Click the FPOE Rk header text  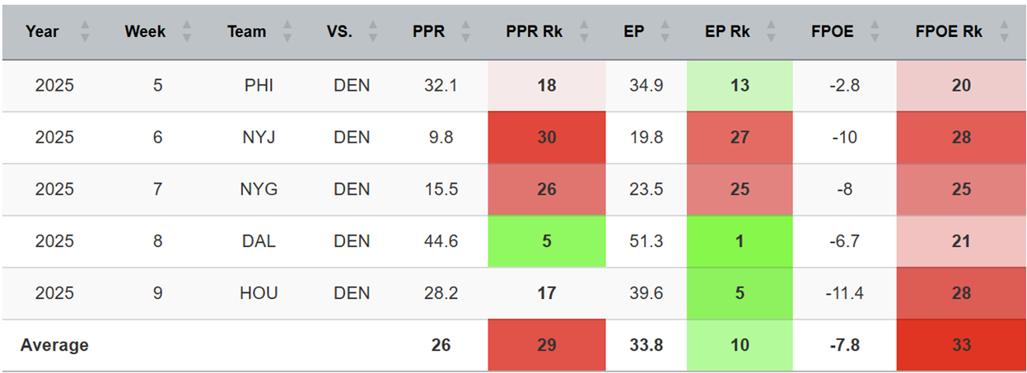[951, 32]
